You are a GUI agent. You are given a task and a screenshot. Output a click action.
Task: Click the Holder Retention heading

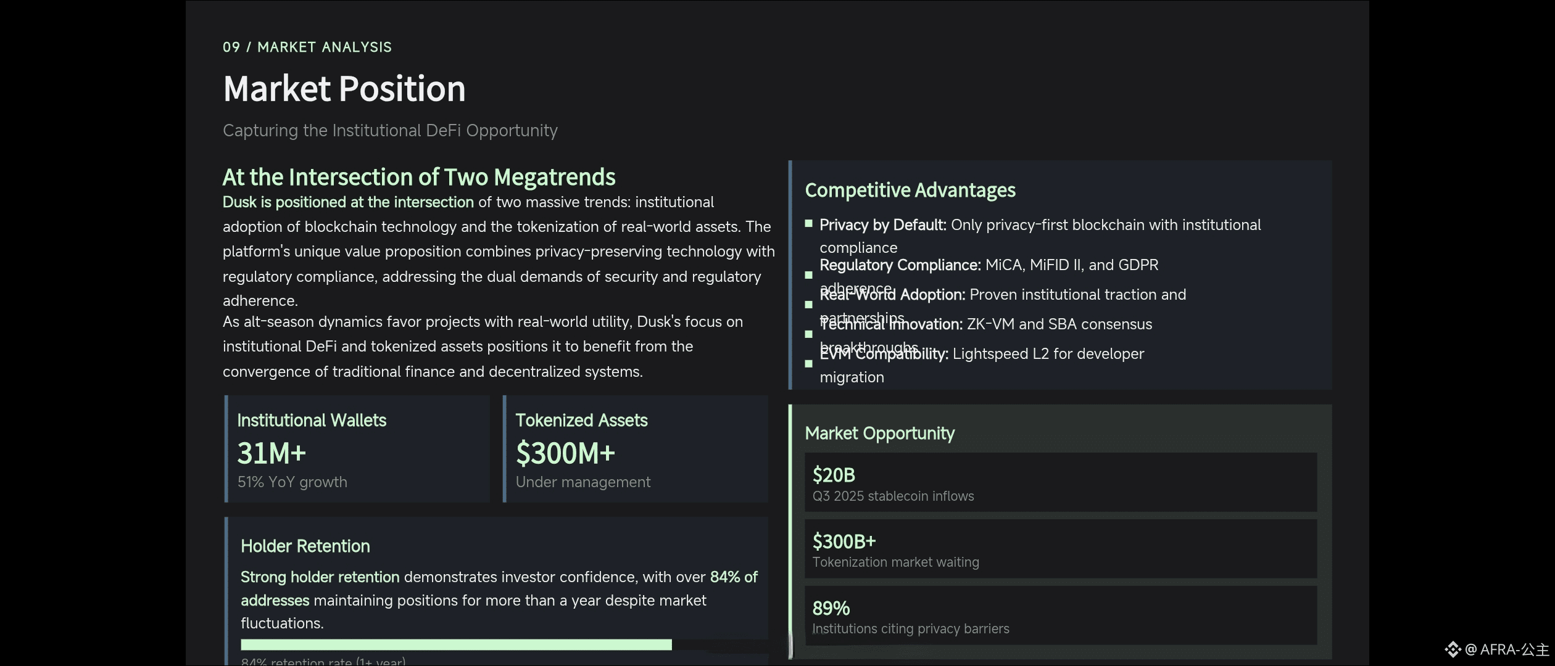pyautogui.click(x=305, y=546)
